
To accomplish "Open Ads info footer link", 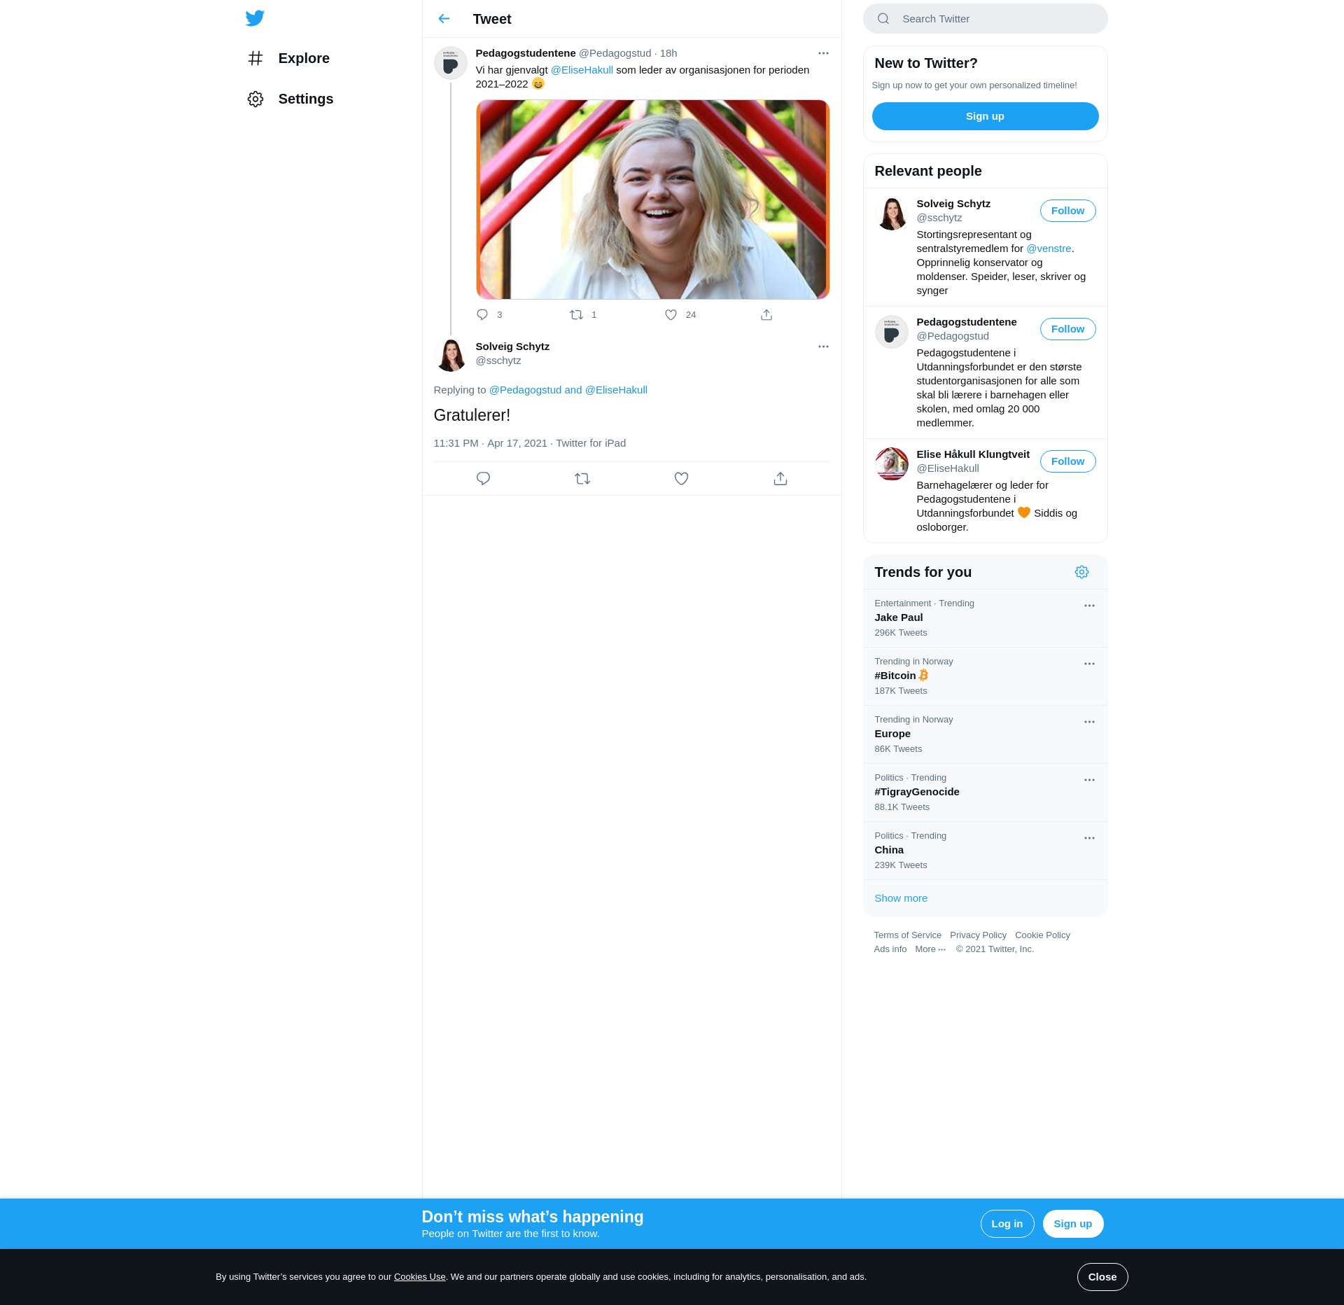I will pos(890,949).
